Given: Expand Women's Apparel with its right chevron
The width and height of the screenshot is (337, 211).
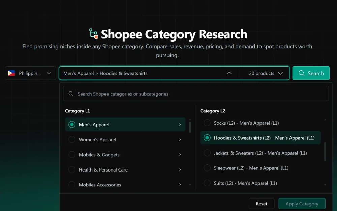Looking at the screenshot, I should point(180,139).
